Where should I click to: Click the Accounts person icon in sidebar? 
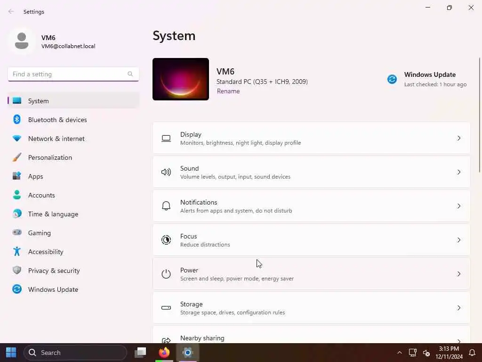coord(17,195)
